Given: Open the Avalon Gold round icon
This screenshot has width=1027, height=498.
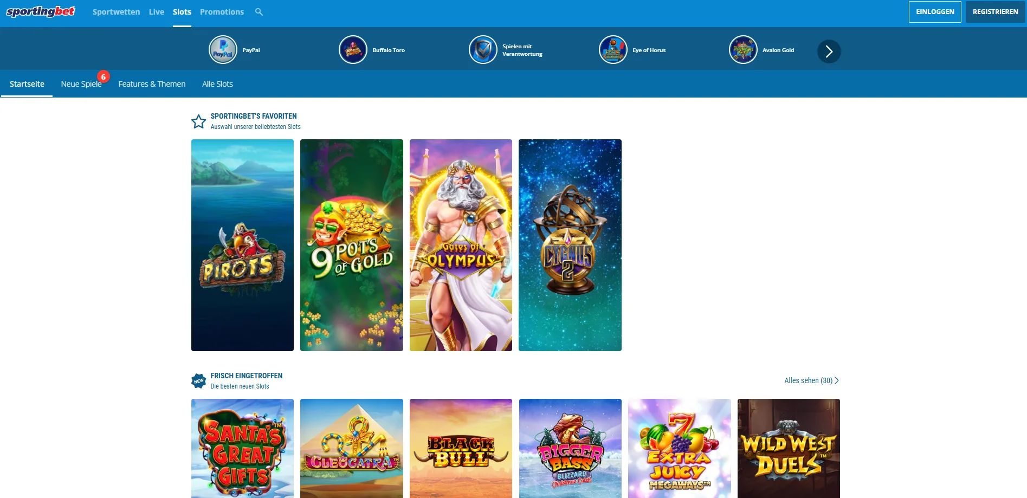Looking at the screenshot, I should 743,50.
